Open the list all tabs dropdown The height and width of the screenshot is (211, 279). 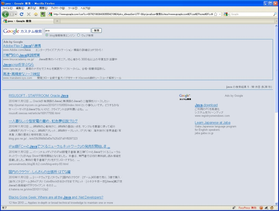click(x=277, y=21)
